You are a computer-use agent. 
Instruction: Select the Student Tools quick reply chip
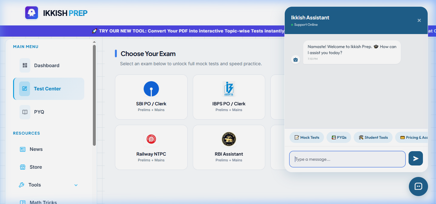[373, 137]
